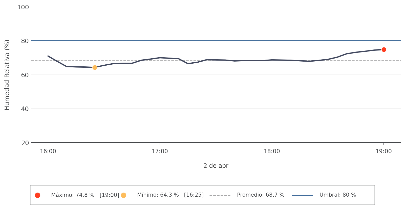Hide the 'Umbral: 80 %' legend series
The image size is (405, 209).
coord(337,195)
